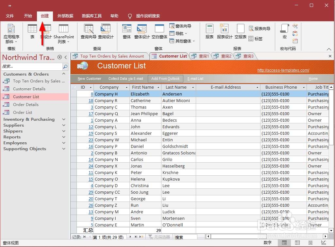Open the Other Forms (其他窗体) dropdown

click(182, 41)
